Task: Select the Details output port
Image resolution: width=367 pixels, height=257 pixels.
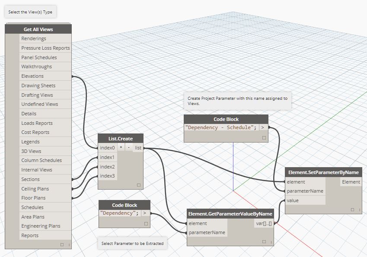Action: (45, 114)
